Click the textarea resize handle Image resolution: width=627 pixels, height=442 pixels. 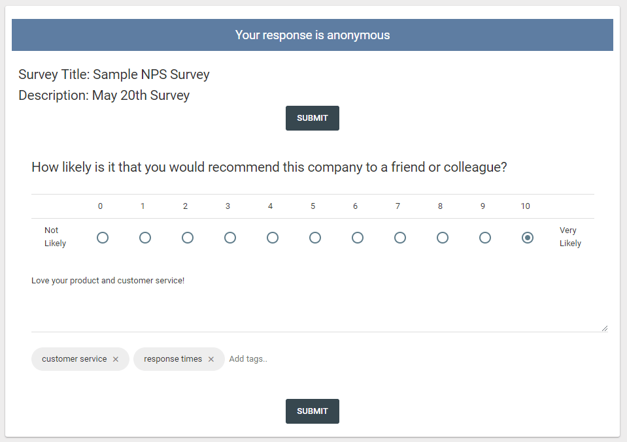click(605, 327)
